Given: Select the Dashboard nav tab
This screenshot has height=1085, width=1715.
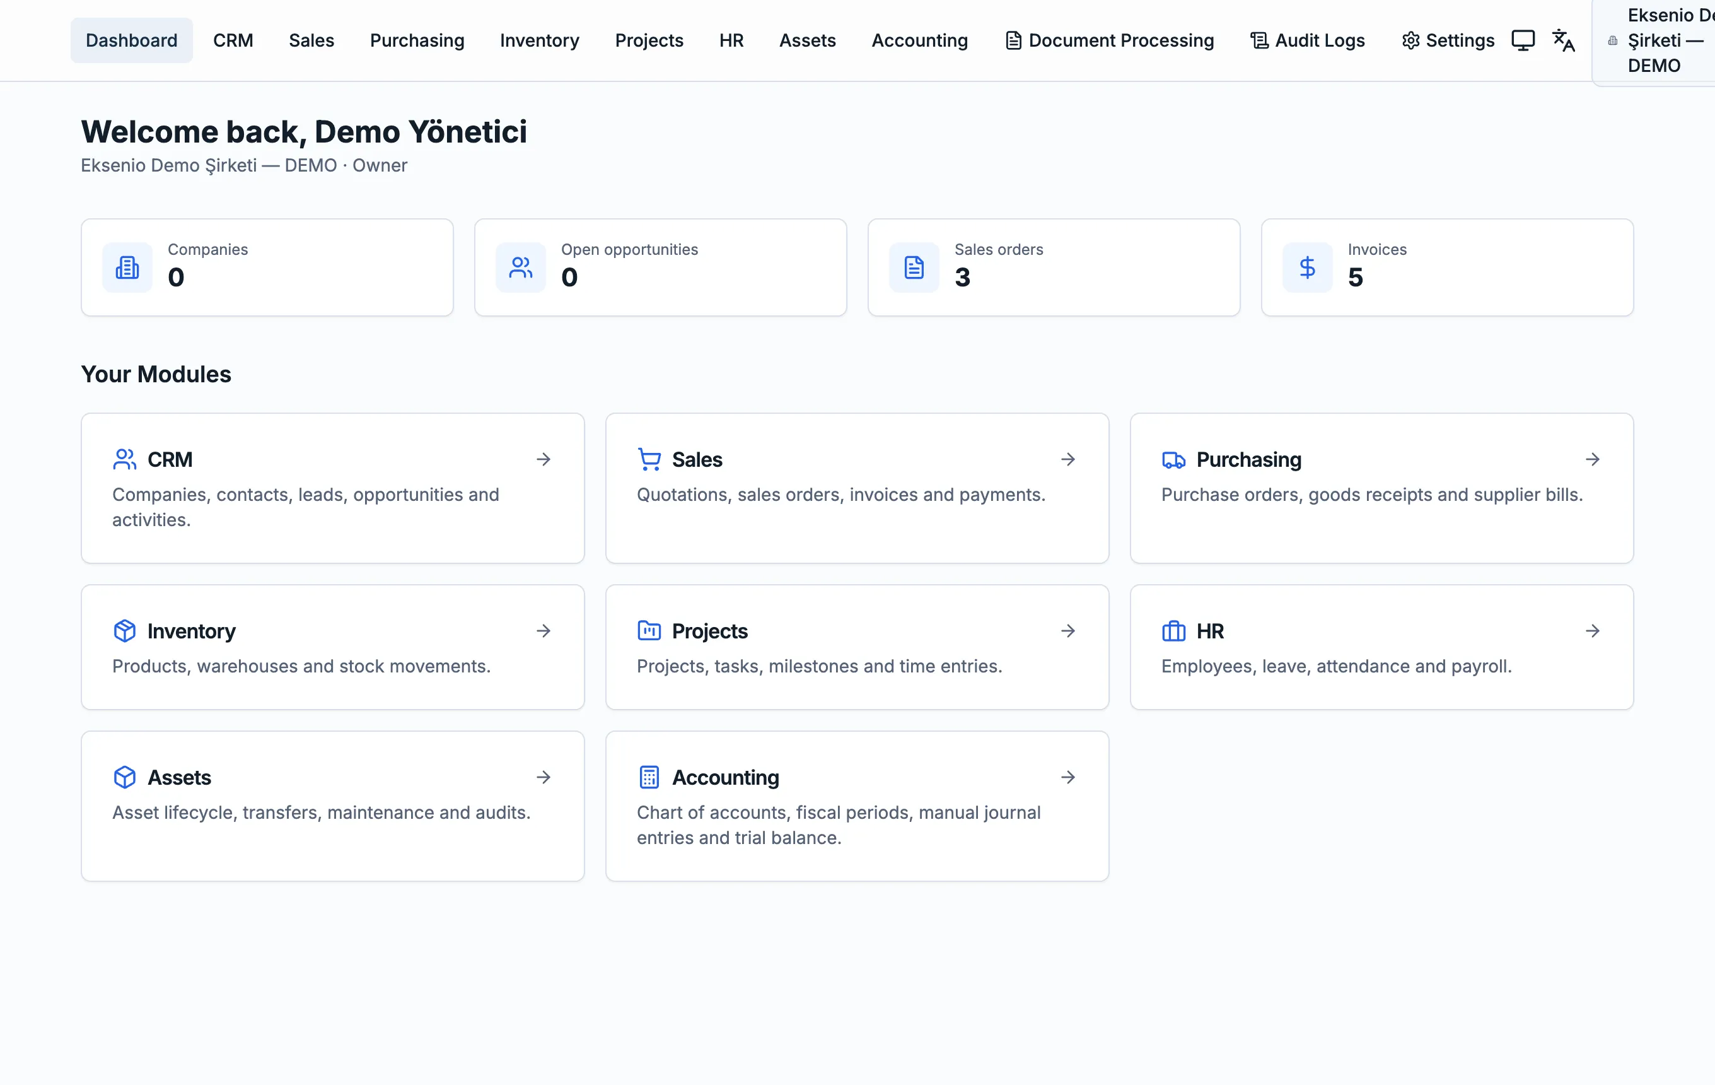Looking at the screenshot, I should point(132,40).
